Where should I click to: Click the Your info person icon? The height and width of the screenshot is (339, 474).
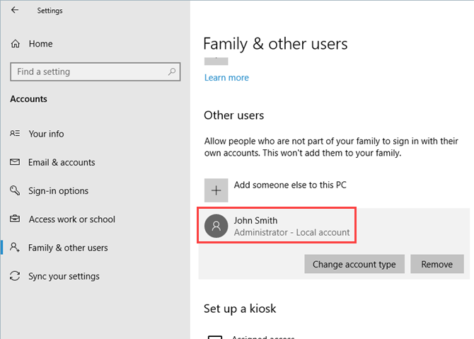coord(15,134)
